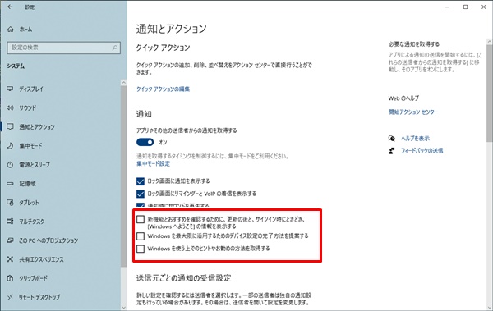Click the サウンド speaker icon
The height and width of the screenshot is (311, 493).
tap(10, 107)
